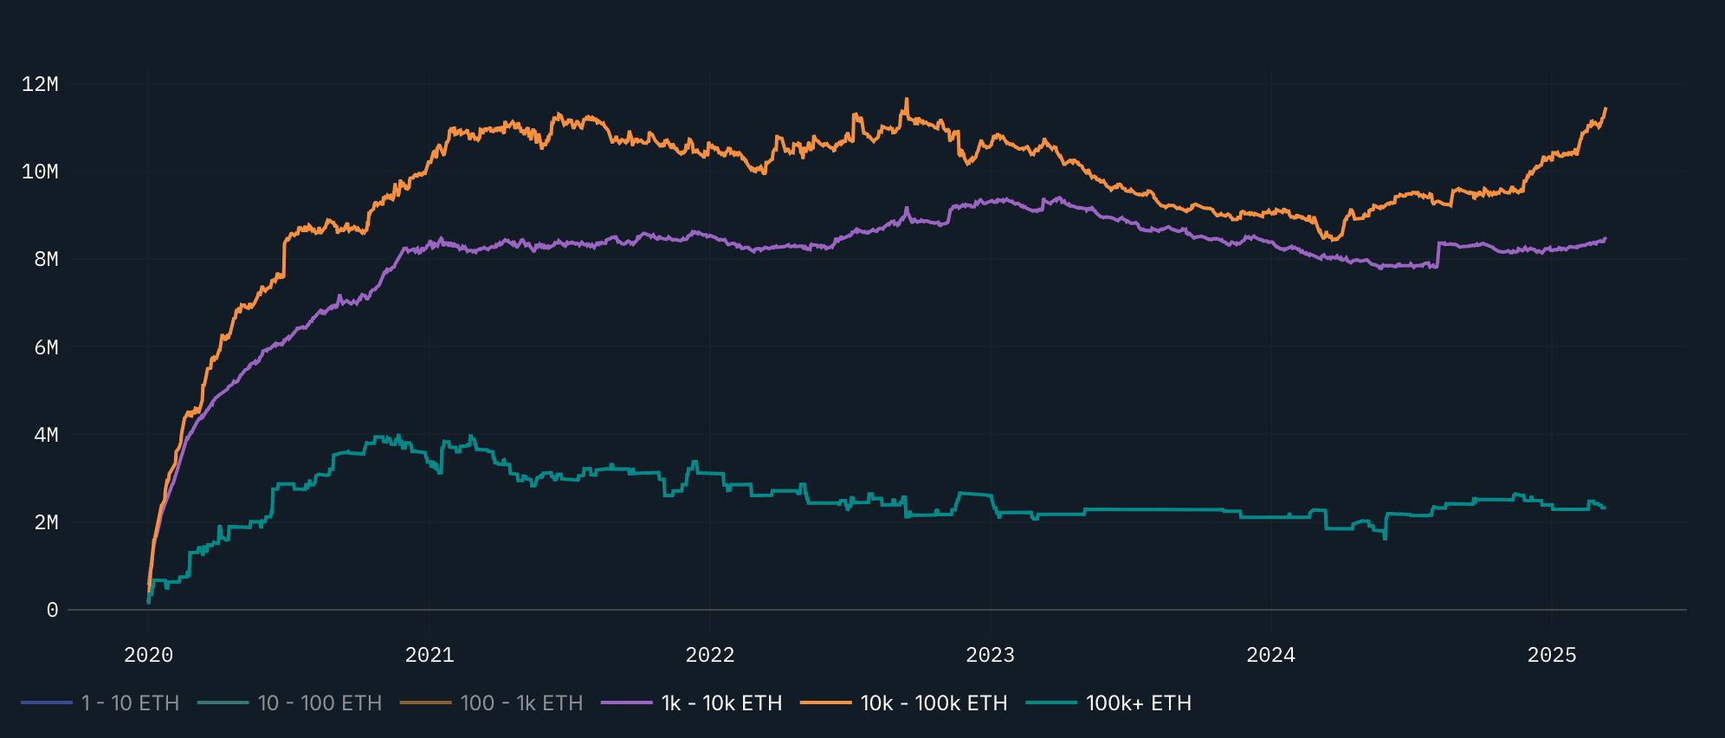Toggle the 1 - 10 ETH legend label
This screenshot has height=738, width=1725.
click(x=130, y=703)
